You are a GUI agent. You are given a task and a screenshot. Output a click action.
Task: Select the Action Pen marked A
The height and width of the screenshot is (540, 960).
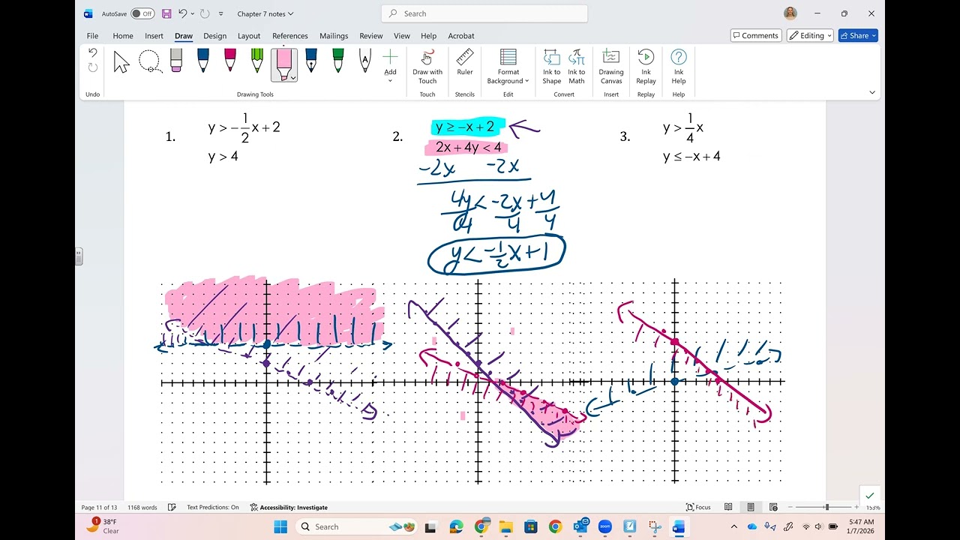(x=365, y=62)
